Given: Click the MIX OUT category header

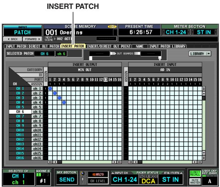Looking at the screenshot, I should point(85,70).
